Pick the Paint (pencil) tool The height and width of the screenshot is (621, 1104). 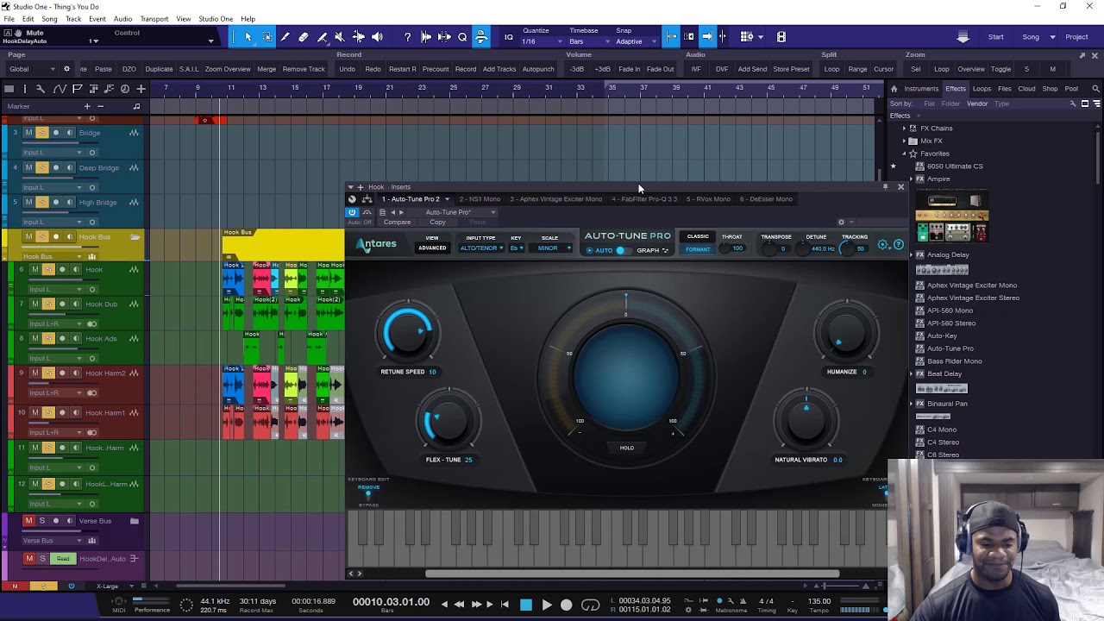(x=285, y=37)
